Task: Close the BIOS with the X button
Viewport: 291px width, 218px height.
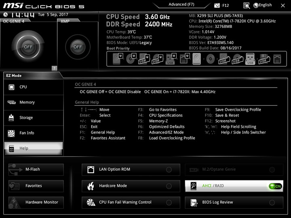Action: 283,6
